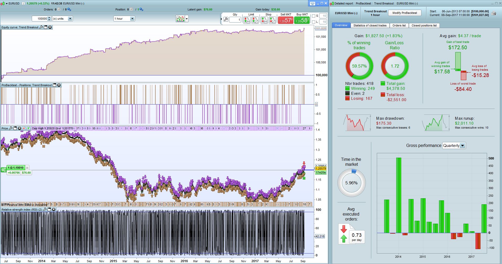Open Equity curve panel wrench settings
The width and height of the screenshot is (502, 264).
[41, 27]
